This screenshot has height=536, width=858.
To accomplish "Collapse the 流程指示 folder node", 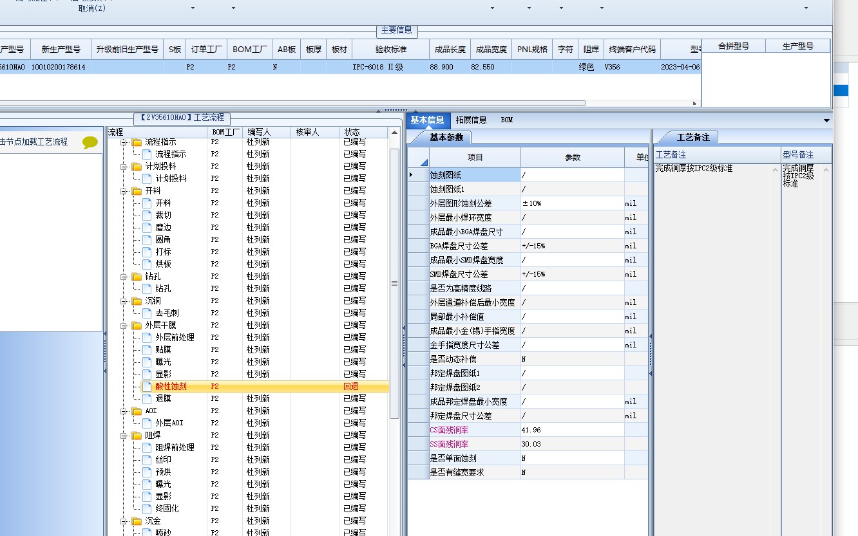I will pos(124,142).
